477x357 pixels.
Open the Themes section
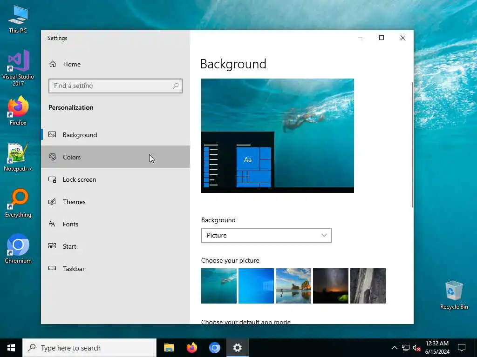pos(116,202)
